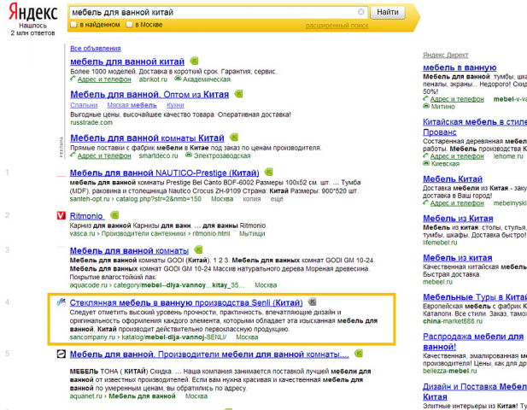This screenshot has width=527, height=410.
Task: Open Direct ad 'Мебель из китая' mebeel.ru
Action: coord(458,258)
